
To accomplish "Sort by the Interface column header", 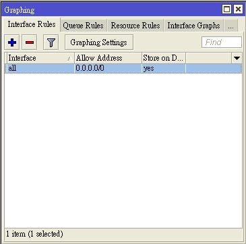I will (x=40, y=58).
